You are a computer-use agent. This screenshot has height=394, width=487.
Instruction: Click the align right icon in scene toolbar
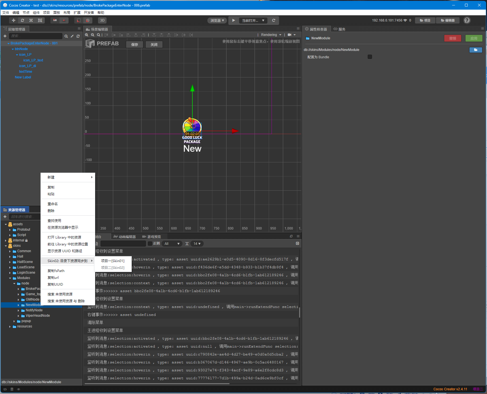click(143, 35)
